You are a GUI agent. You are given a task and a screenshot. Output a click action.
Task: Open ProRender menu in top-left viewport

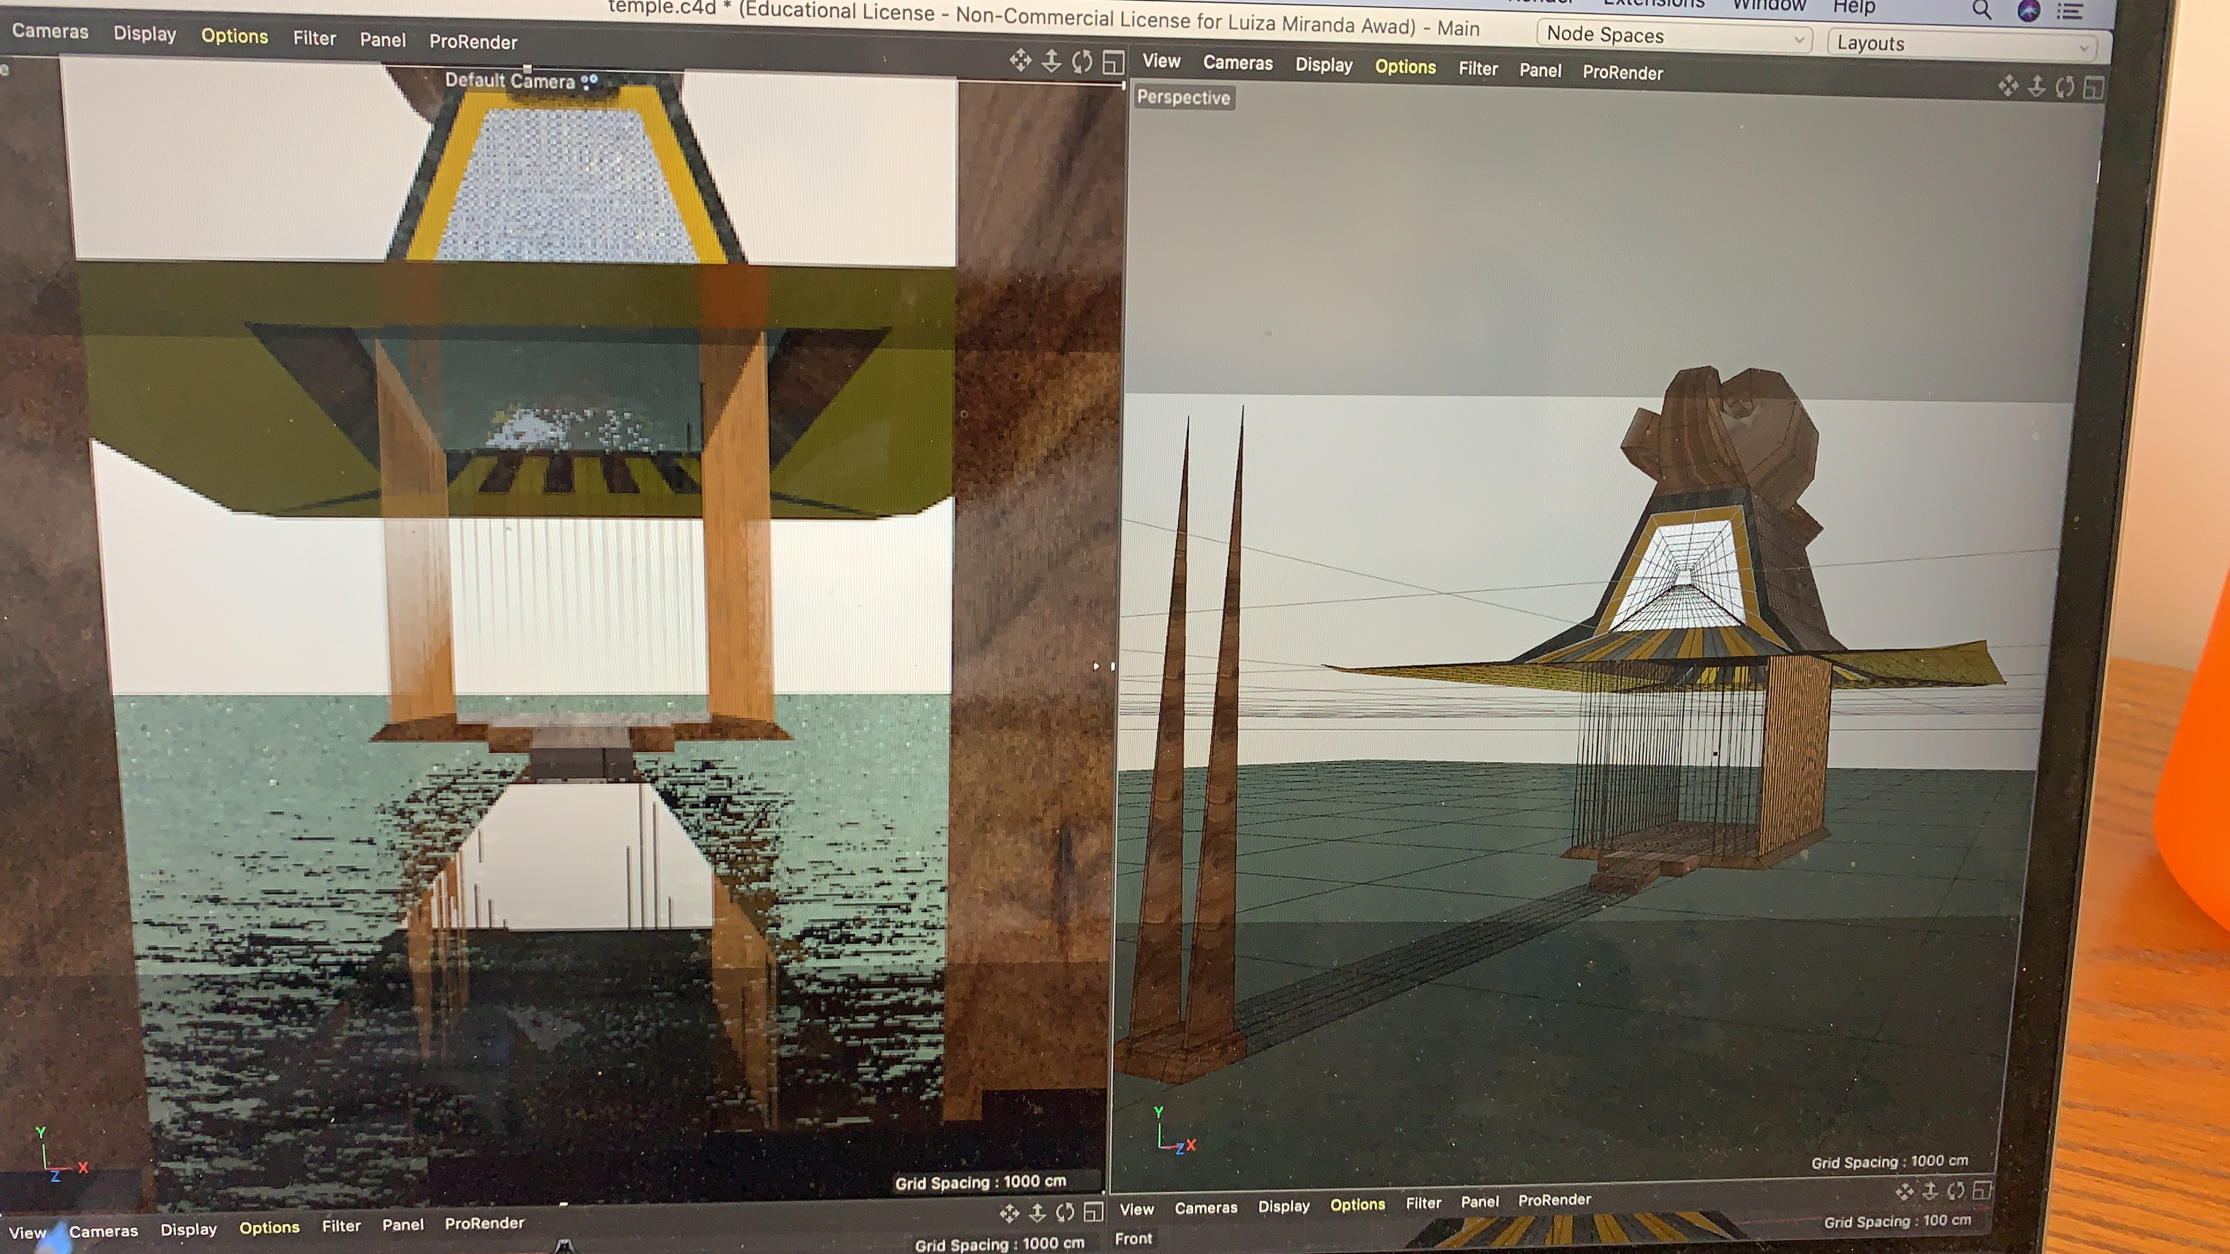[473, 42]
